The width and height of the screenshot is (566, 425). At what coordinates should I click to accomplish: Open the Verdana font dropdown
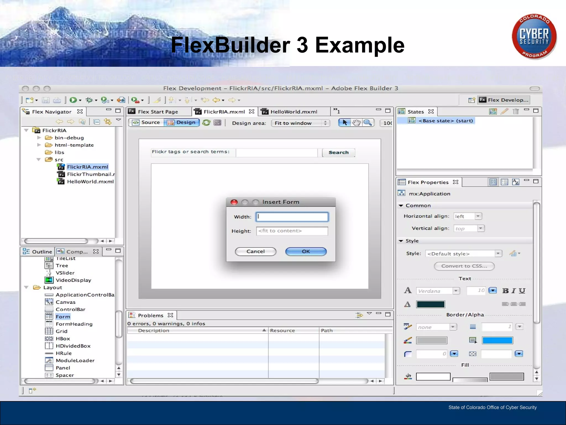pos(438,291)
